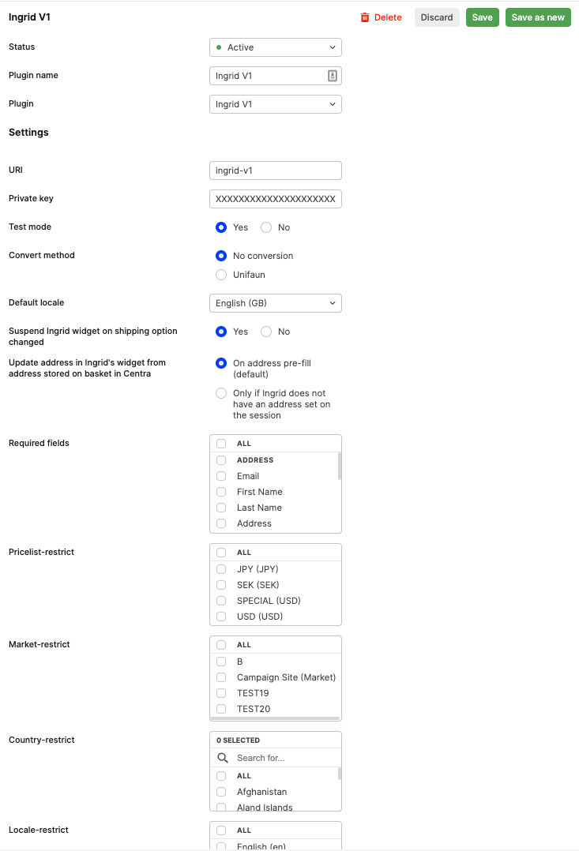Open the Plugin selection dropdown

pyautogui.click(x=275, y=103)
